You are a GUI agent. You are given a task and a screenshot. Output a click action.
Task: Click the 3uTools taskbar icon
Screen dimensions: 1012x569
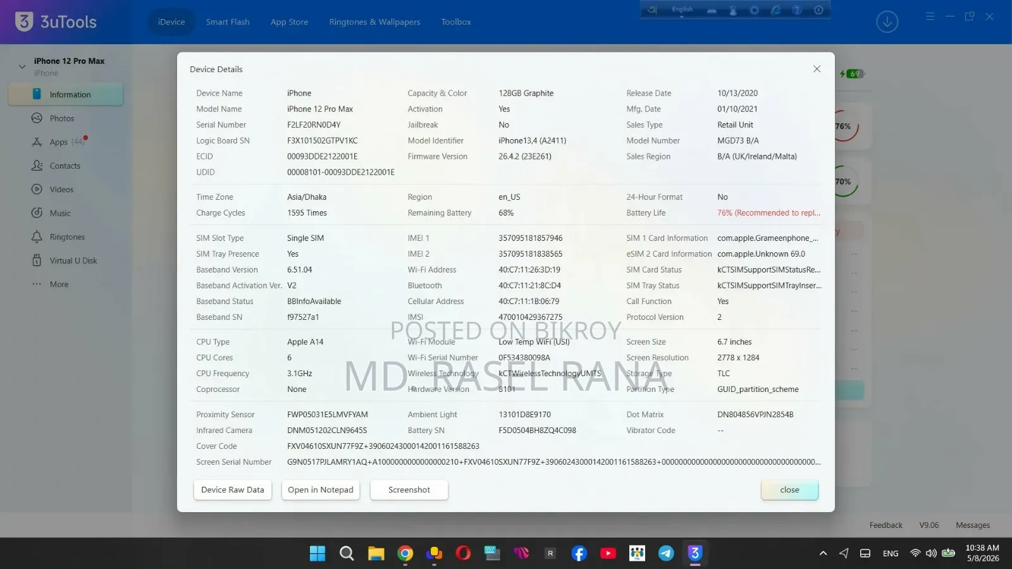click(695, 553)
